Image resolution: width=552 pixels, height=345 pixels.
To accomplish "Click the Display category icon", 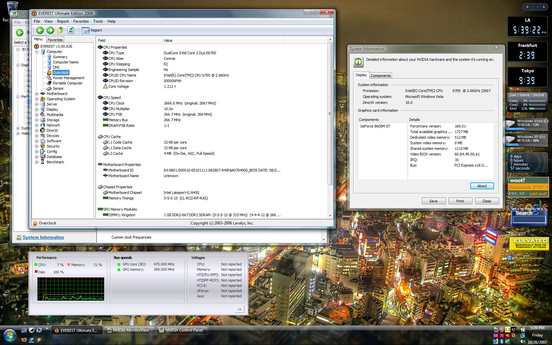I will pyautogui.click(x=43, y=109).
